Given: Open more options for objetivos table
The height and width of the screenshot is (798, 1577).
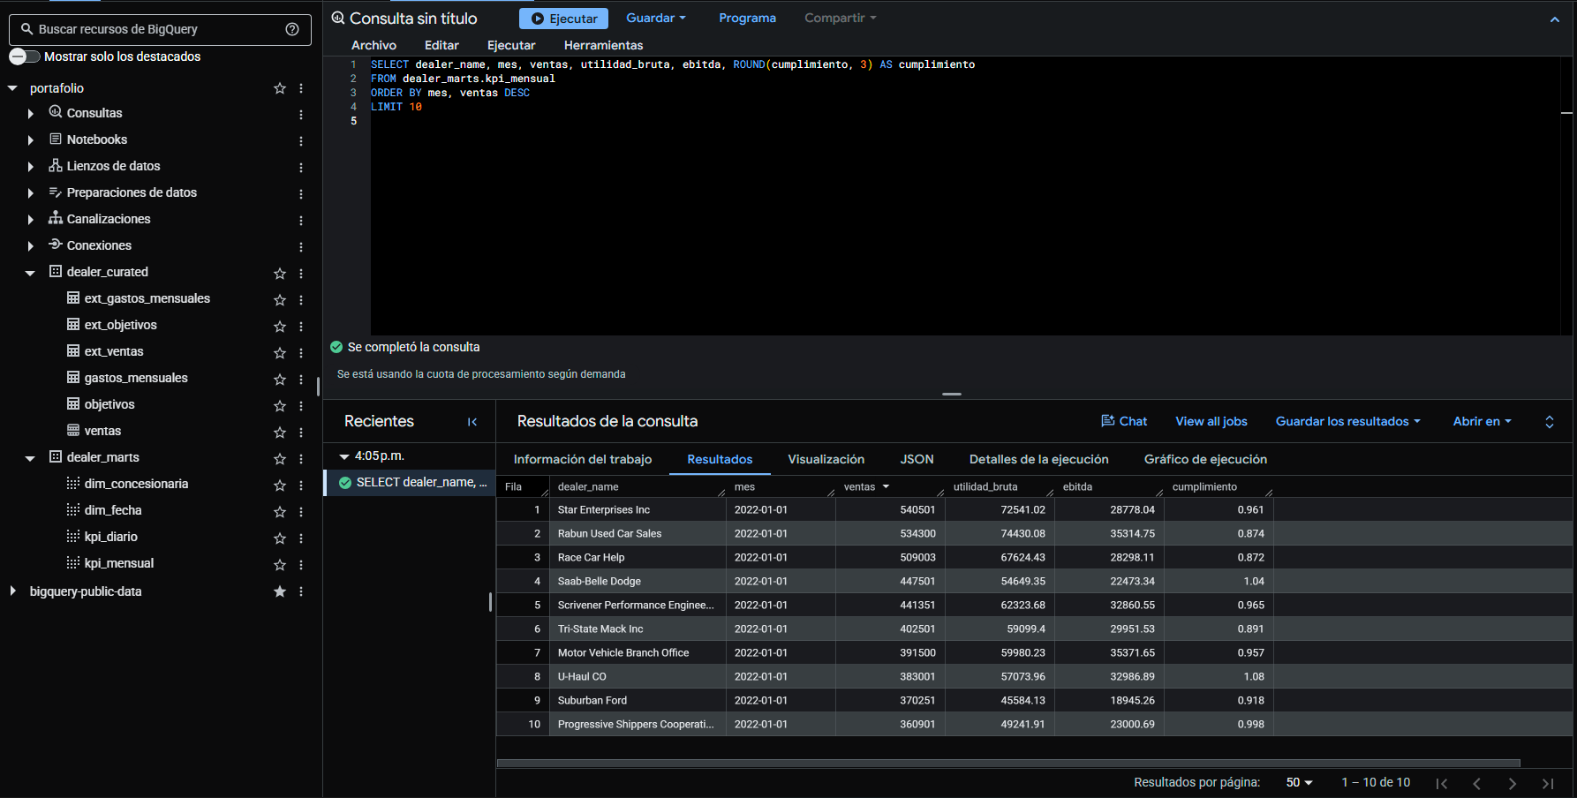Looking at the screenshot, I should pyautogui.click(x=301, y=406).
